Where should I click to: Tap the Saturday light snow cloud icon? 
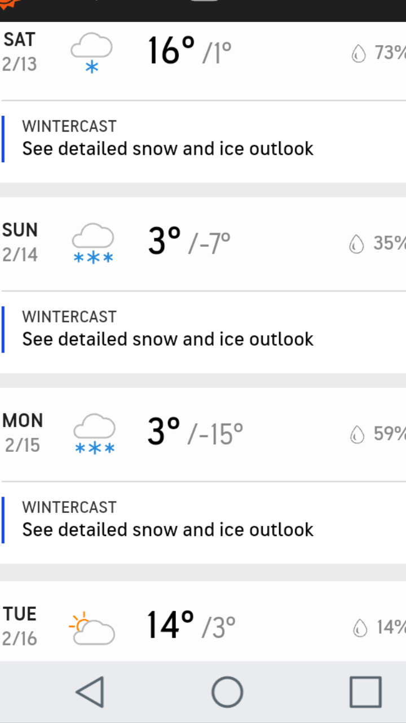pyautogui.click(x=91, y=53)
